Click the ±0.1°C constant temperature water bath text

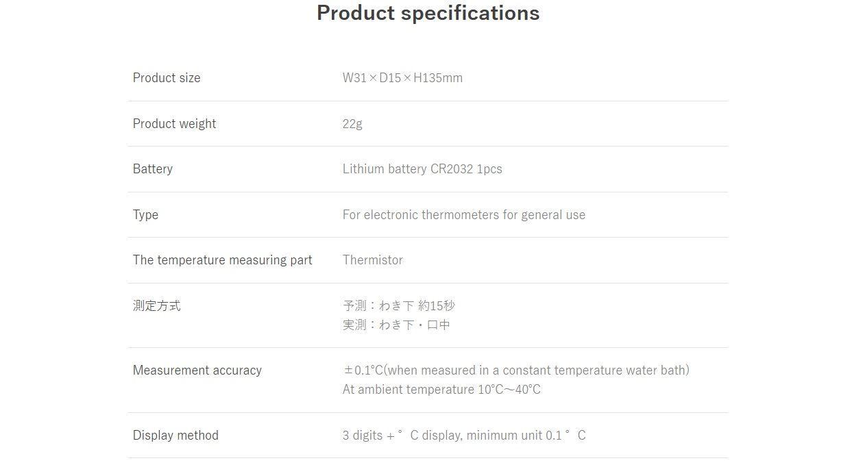point(515,370)
